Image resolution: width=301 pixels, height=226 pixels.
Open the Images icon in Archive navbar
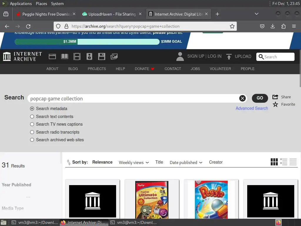click(x=114, y=56)
